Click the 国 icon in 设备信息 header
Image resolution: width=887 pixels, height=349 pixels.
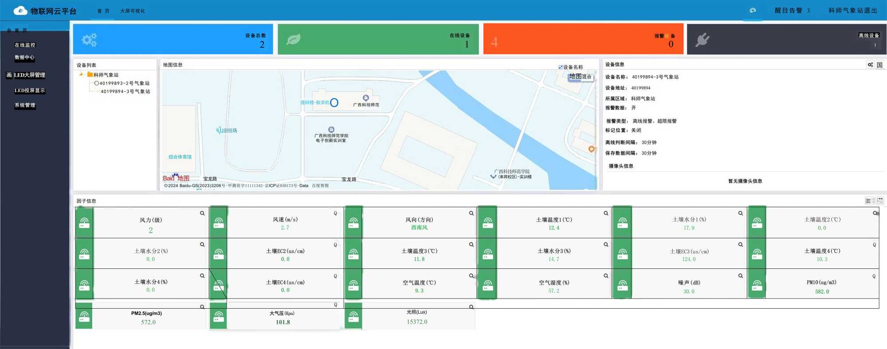point(879,65)
